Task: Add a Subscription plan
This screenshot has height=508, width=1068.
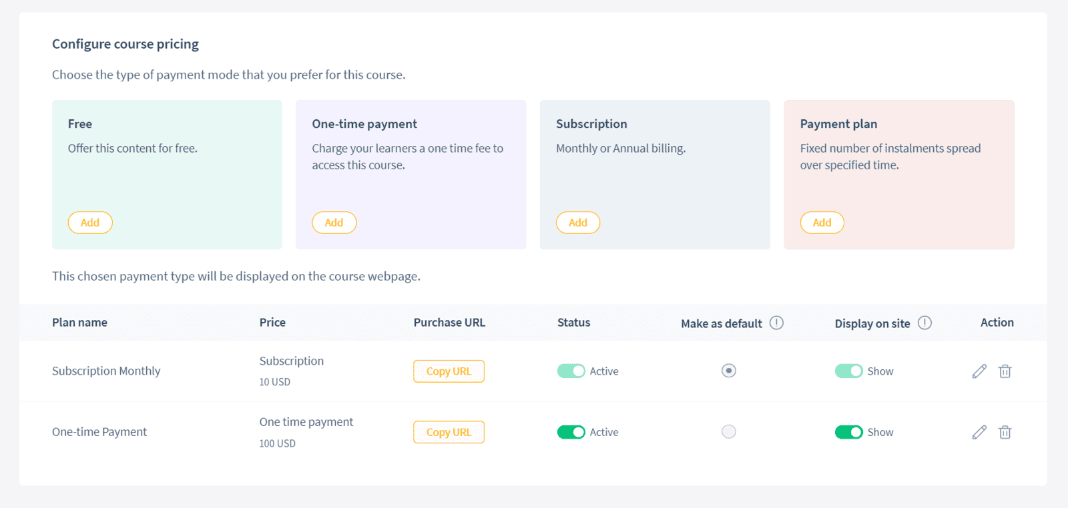Action: click(578, 223)
